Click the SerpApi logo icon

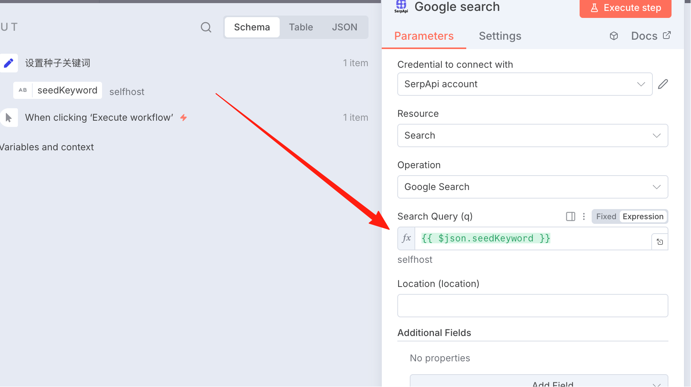[401, 6]
